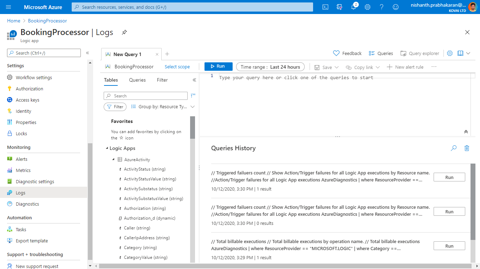The image size is (480, 269).
Task: Open Tasks under Automation
Action: (x=21, y=229)
